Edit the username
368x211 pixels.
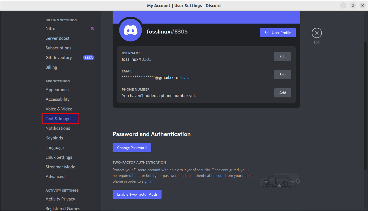(282, 57)
